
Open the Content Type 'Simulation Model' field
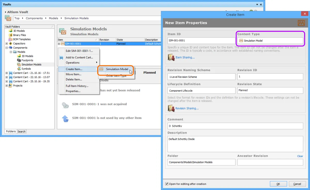(x=270, y=40)
